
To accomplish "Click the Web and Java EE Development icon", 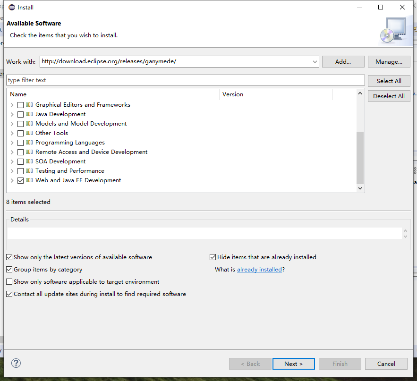I will click(29, 180).
